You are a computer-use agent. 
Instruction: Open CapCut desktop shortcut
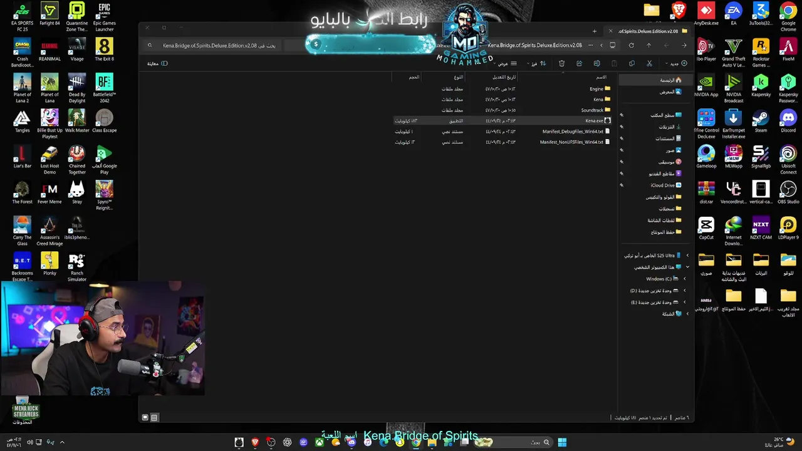(706, 229)
